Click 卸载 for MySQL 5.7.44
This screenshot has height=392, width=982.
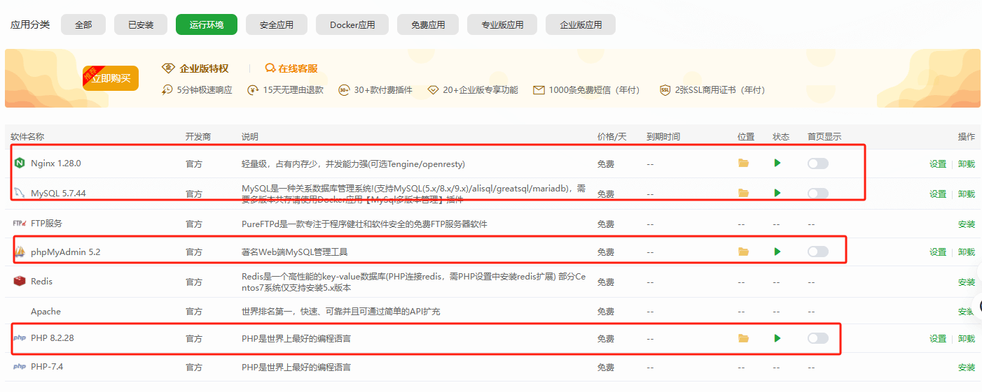966,194
